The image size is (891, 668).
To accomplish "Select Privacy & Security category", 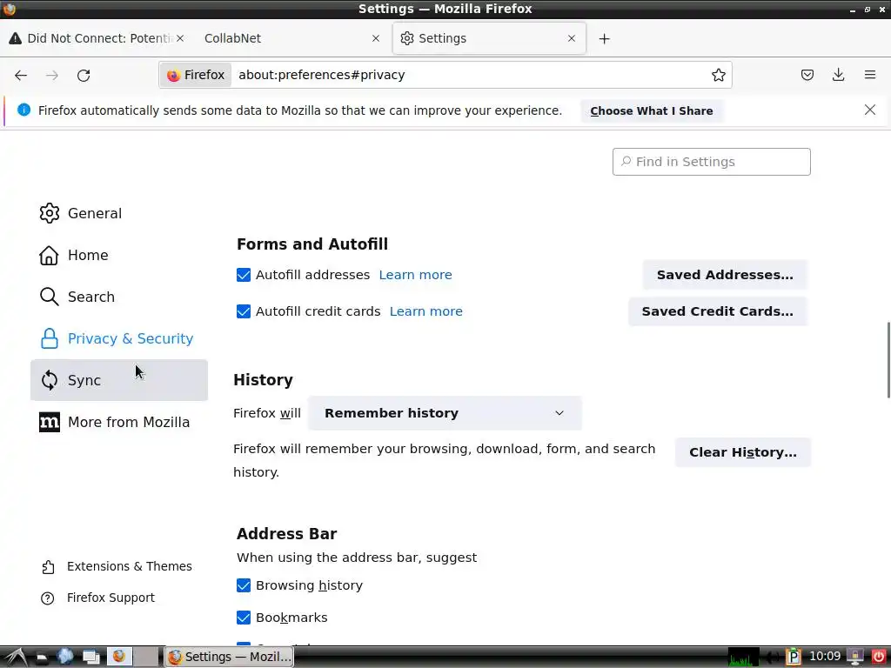I will coord(118,338).
